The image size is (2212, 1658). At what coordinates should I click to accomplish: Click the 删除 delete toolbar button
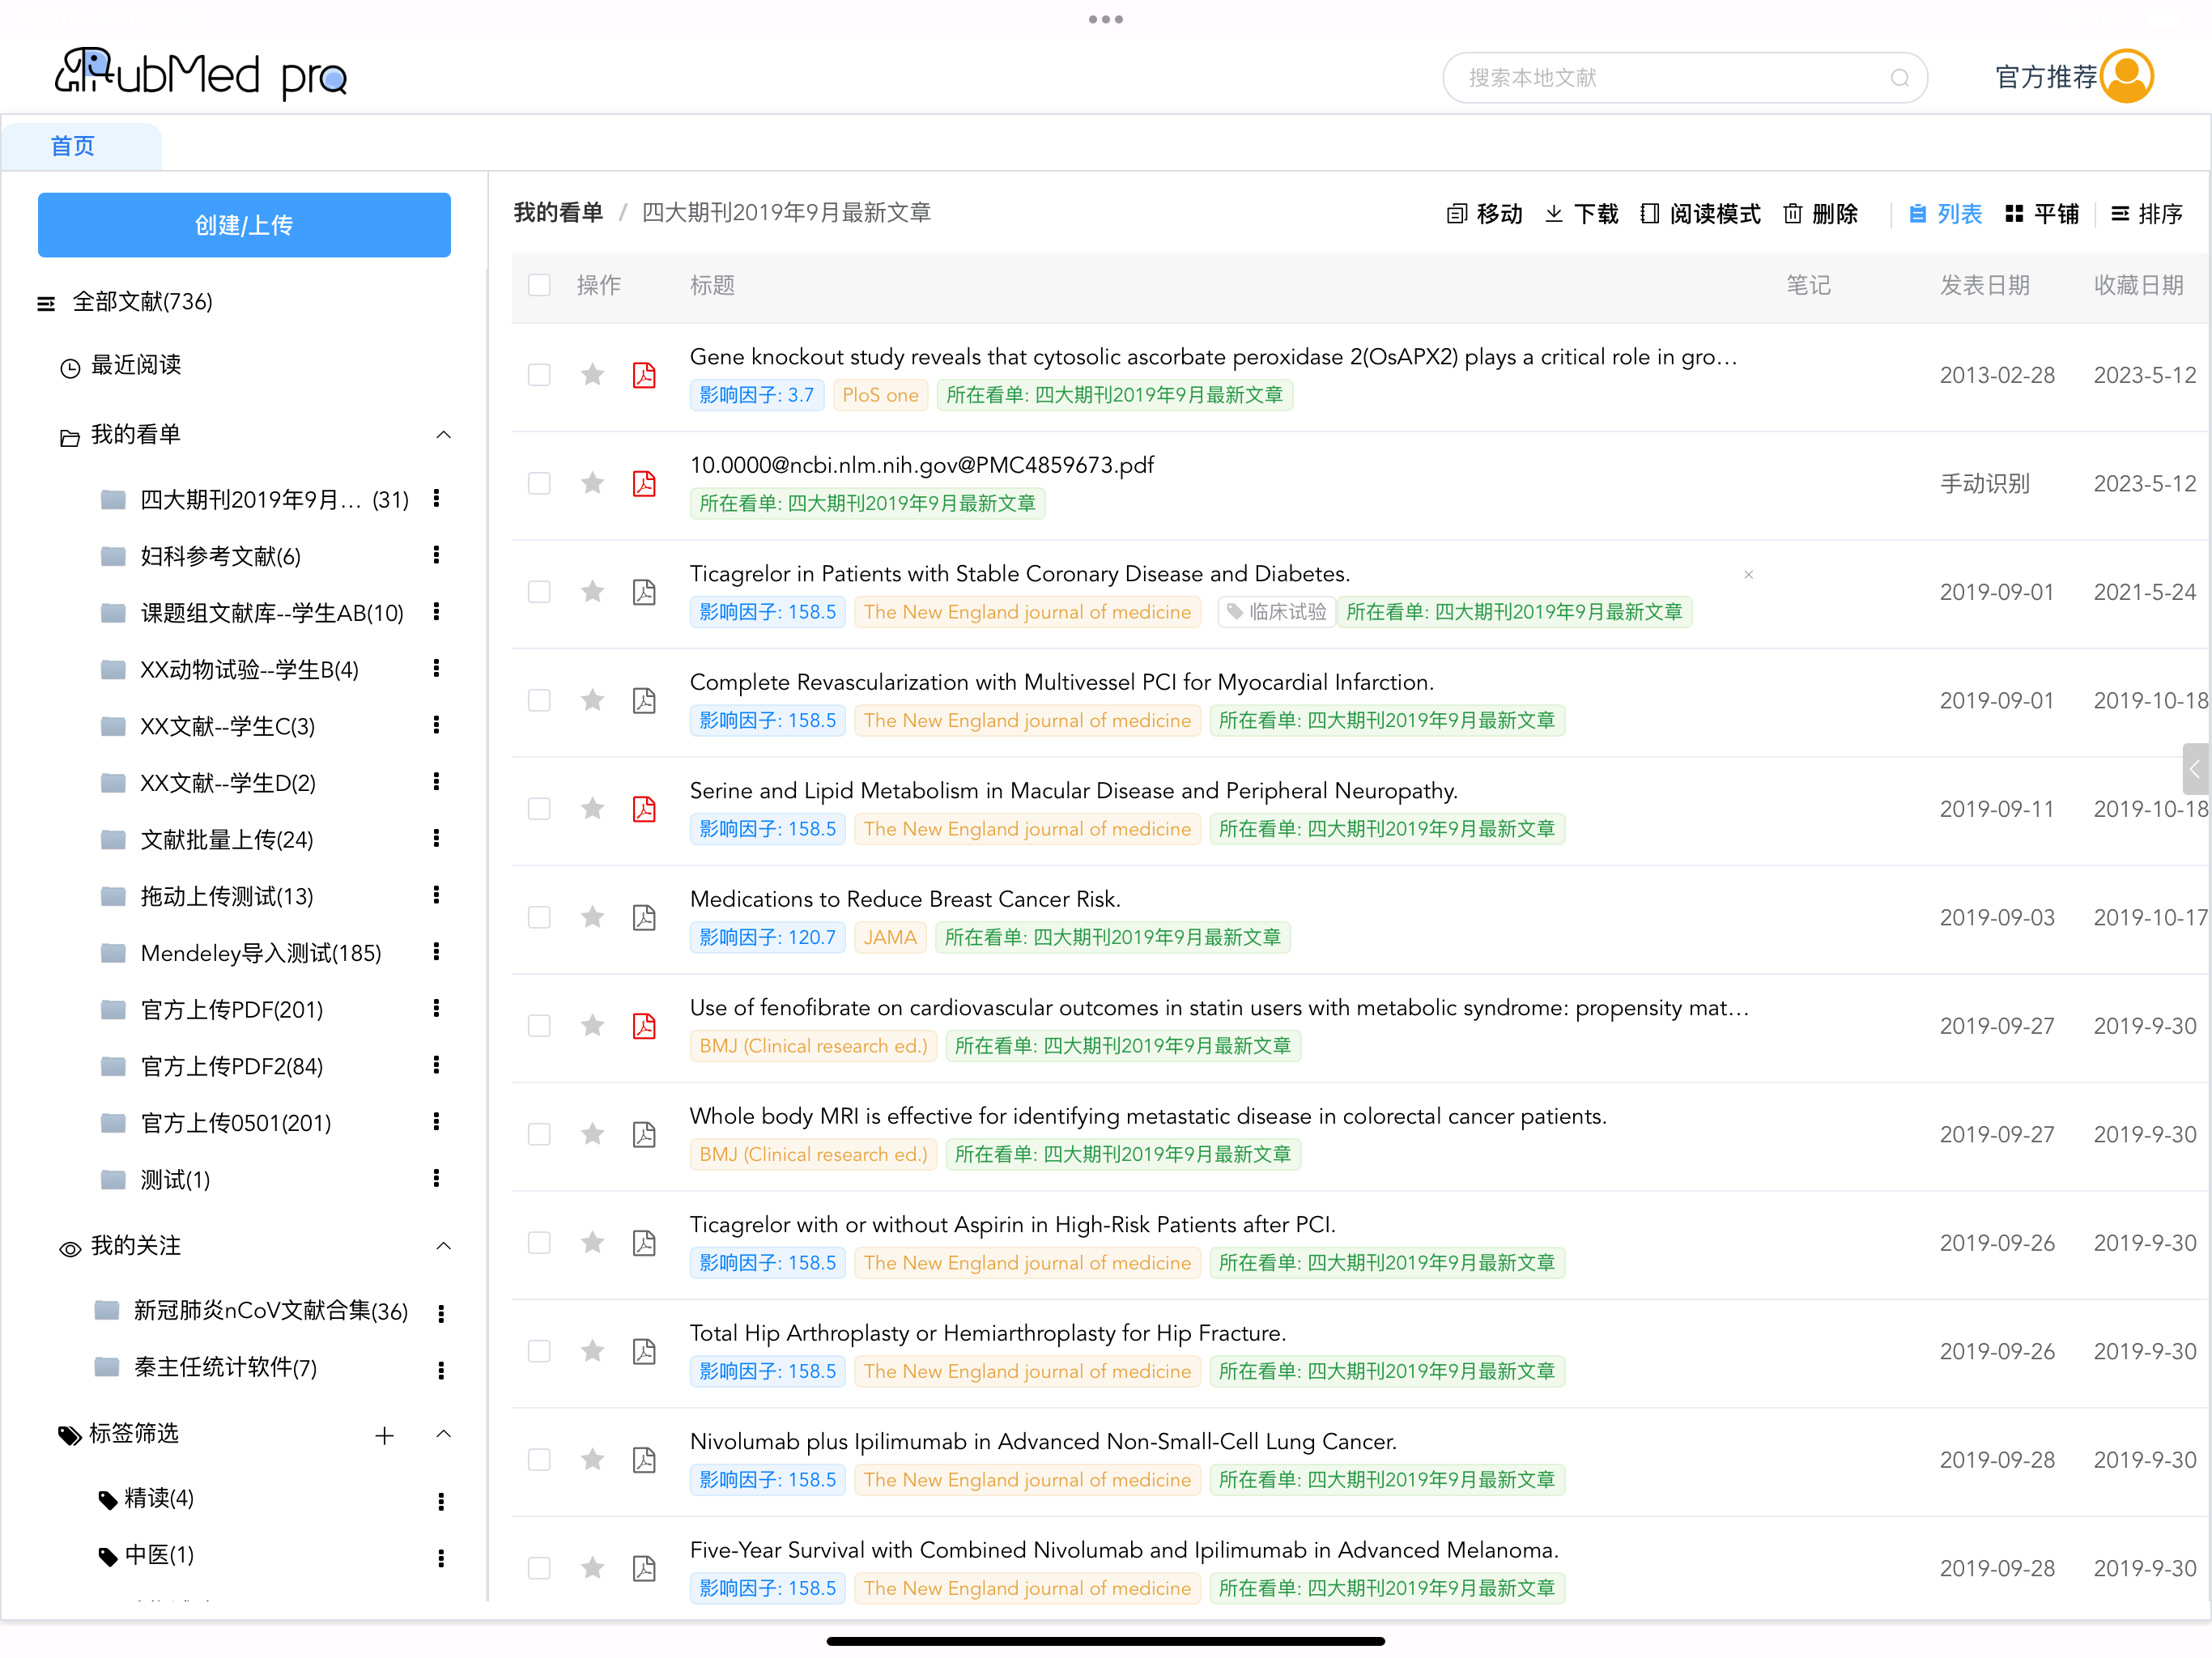pyautogui.click(x=1820, y=214)
